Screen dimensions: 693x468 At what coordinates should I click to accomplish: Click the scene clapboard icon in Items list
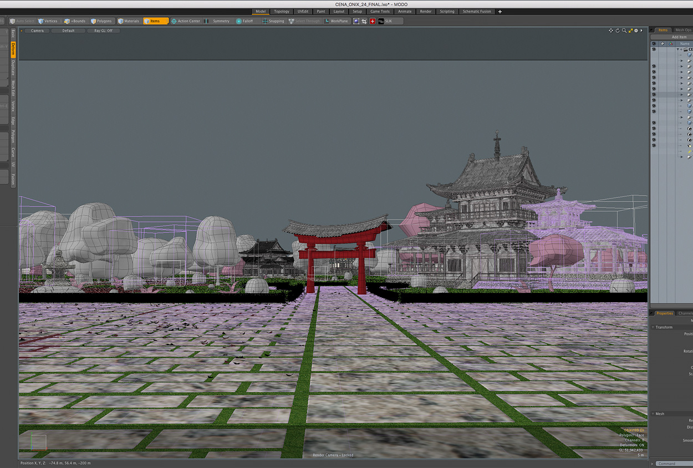pos(685,49)
